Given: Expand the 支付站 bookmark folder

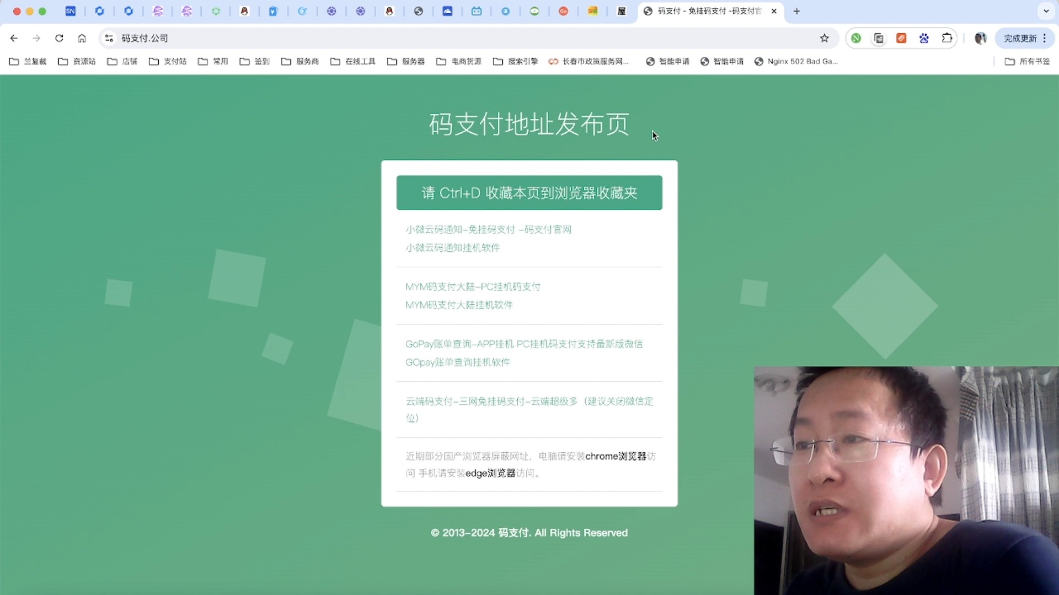Looking at the screenshot, I should coord(168,61).
